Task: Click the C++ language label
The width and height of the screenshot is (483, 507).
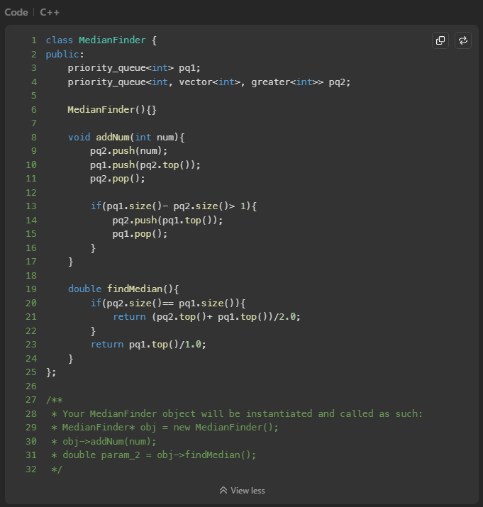Action: (50, 12)
